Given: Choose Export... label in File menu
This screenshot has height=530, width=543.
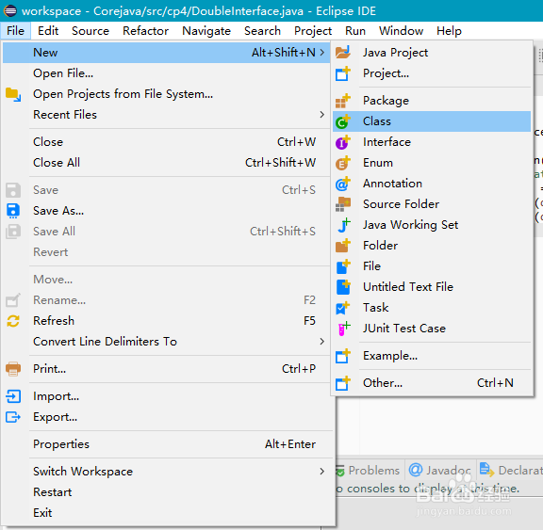Looking at the screenshot, I should [55, 417].
